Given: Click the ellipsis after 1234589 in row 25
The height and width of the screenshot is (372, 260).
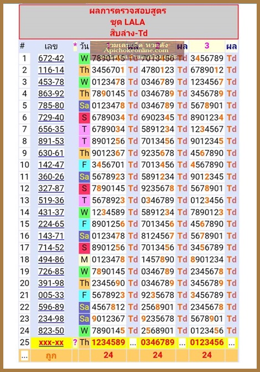Looking at the screenshot, I should [133, 343].
